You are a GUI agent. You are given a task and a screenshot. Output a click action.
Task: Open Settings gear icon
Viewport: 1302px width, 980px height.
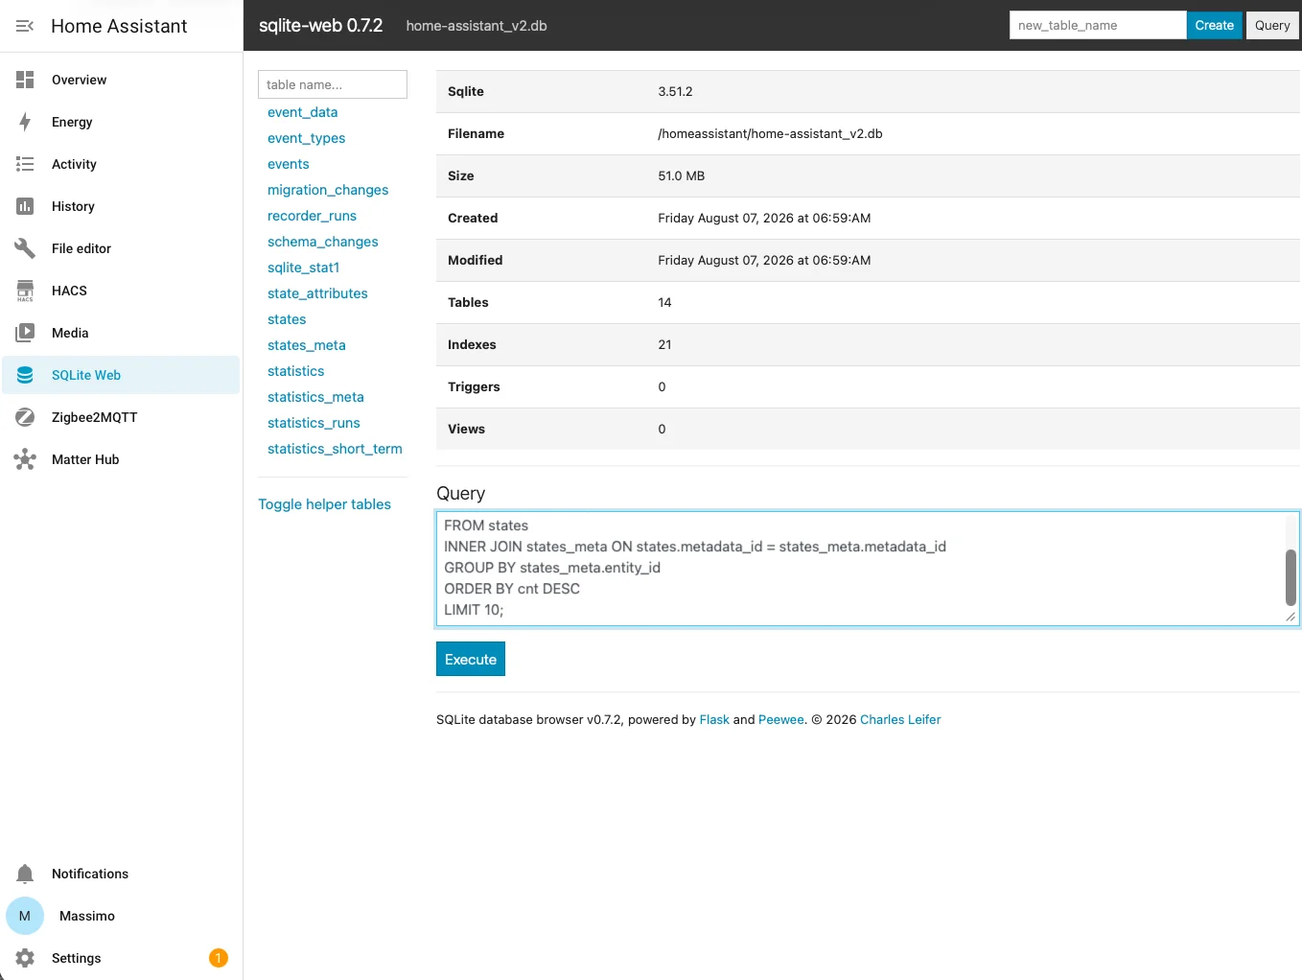click(25, 958)
